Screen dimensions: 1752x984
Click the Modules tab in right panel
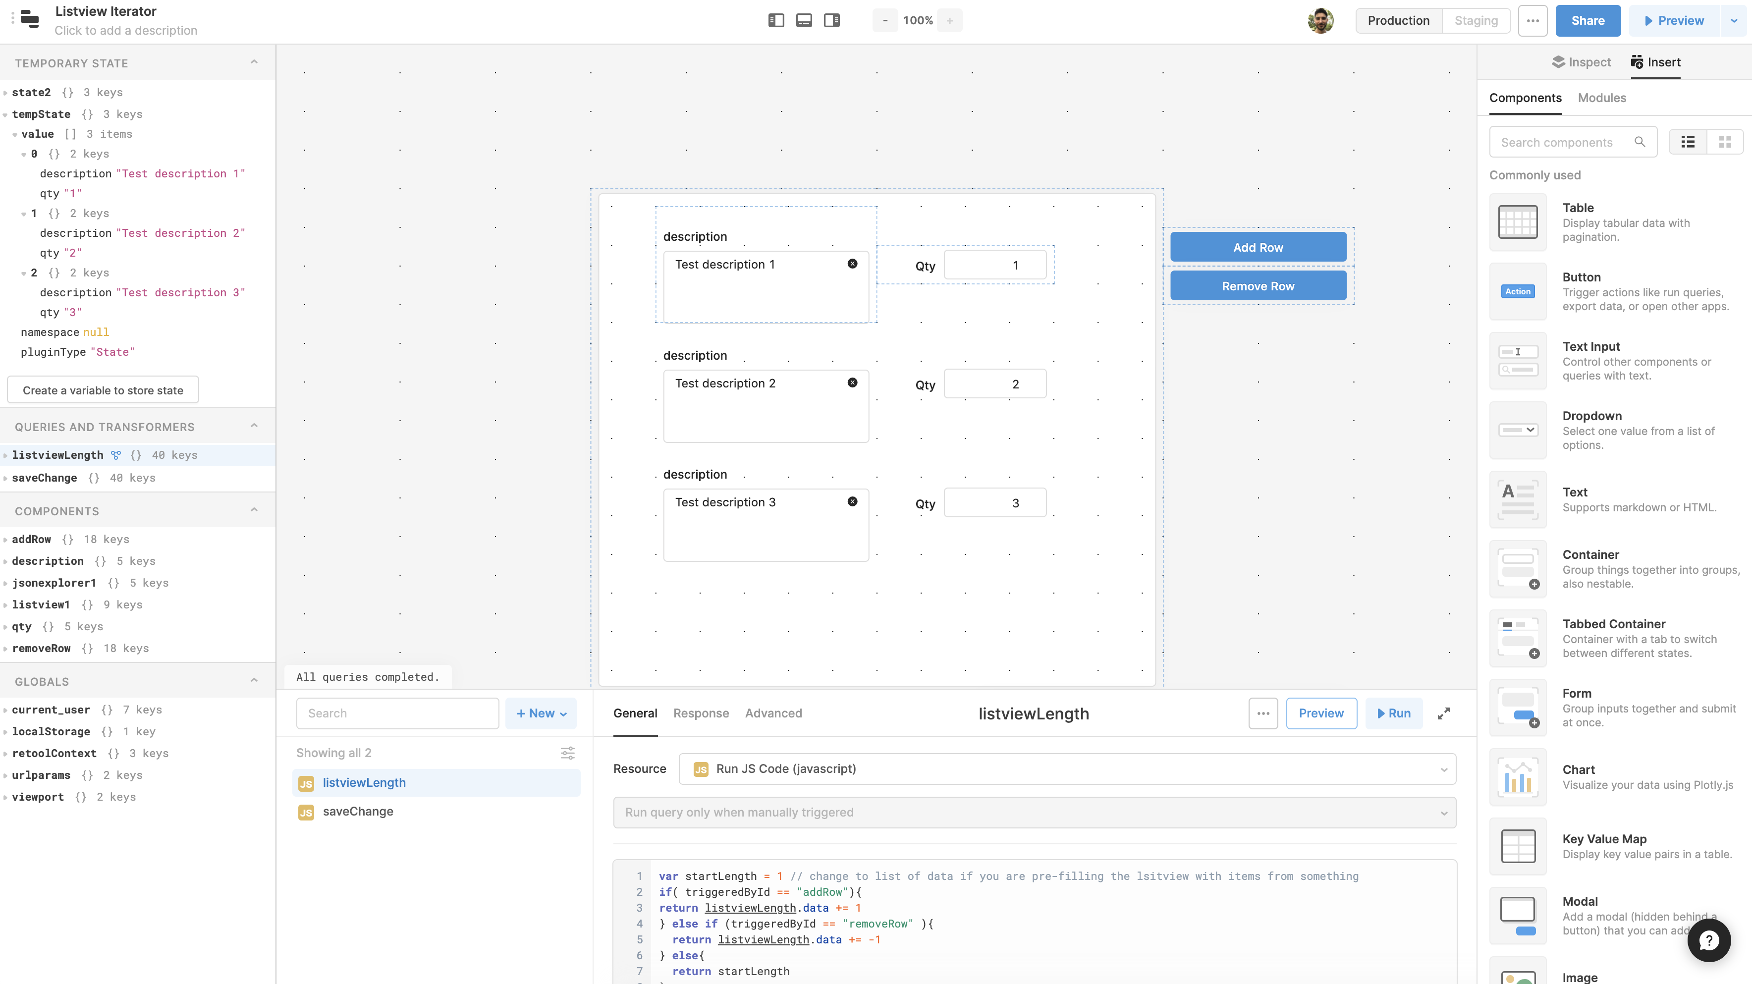point(1600,98)
